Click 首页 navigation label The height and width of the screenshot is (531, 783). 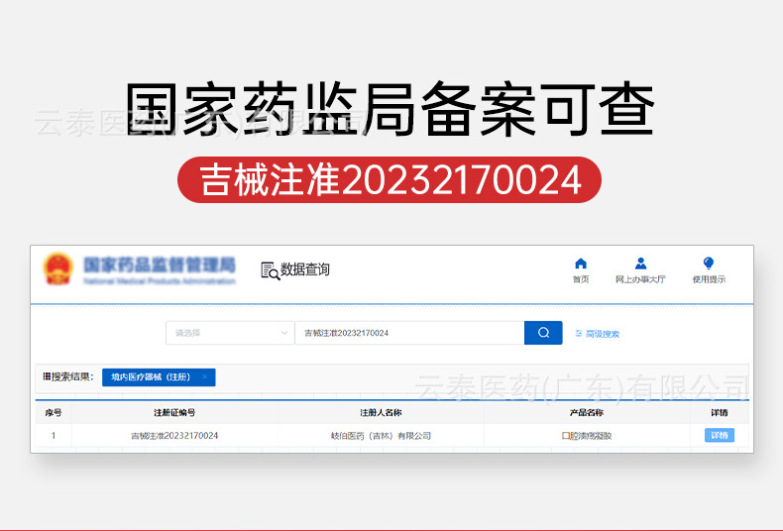point(580,279)
